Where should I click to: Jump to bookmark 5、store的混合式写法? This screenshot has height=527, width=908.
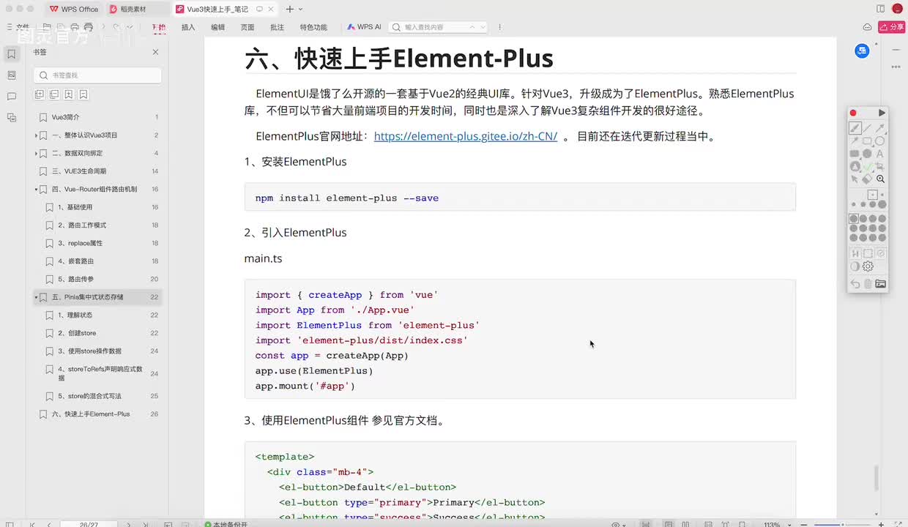[90, 396]
